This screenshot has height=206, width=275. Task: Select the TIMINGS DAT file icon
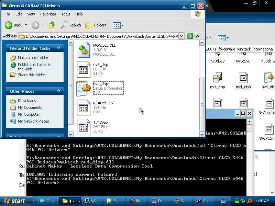click(84, 127)
